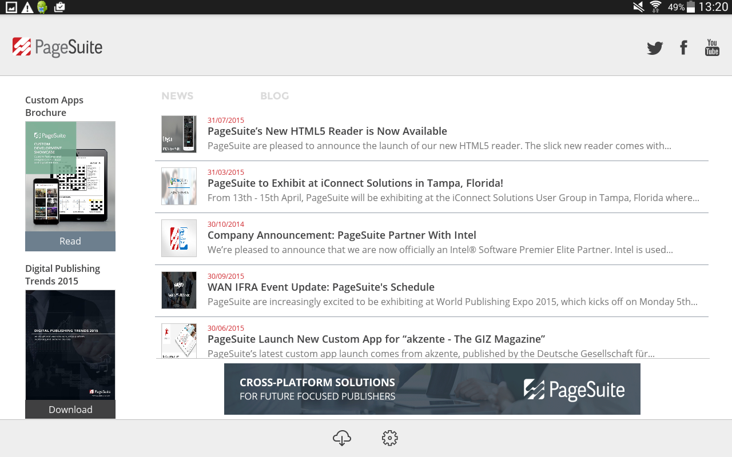732x457 pixels.
Task: Tap the "Custom Apps Brochure" title text
Action: point(54,106)
